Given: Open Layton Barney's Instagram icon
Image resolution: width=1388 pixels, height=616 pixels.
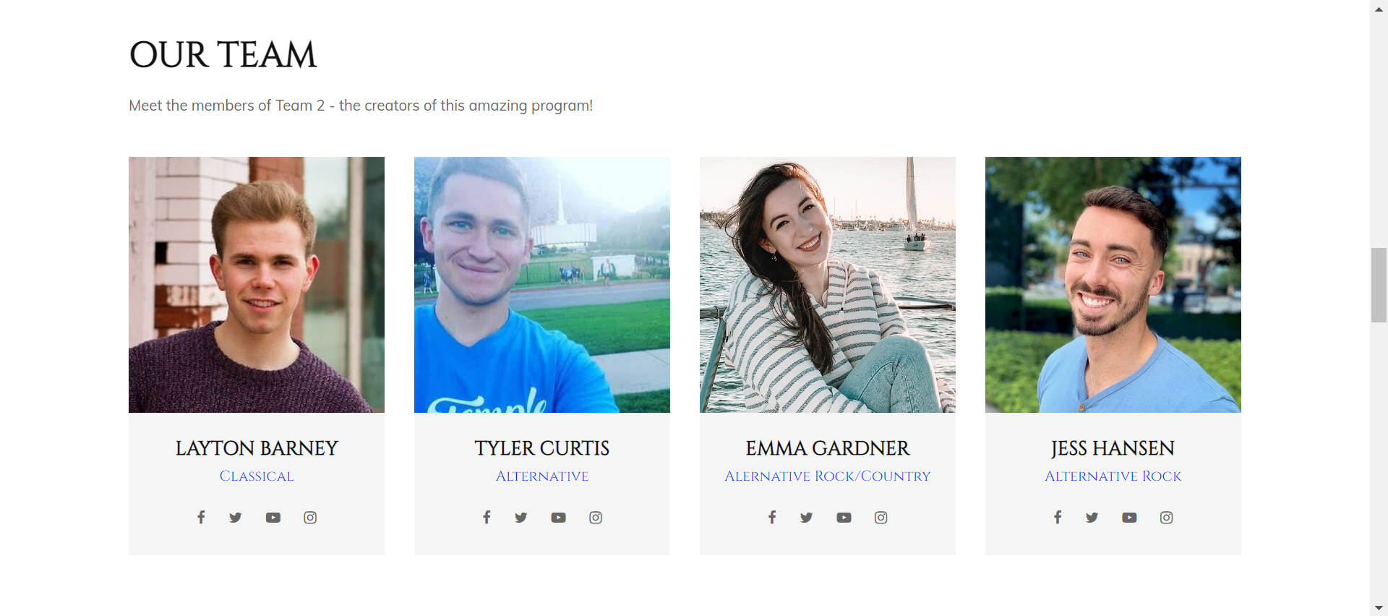Looking at the screenshot, I should [310, 518].
